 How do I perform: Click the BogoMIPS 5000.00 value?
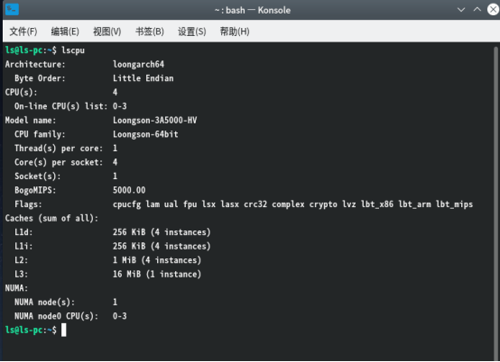point(129,190)
